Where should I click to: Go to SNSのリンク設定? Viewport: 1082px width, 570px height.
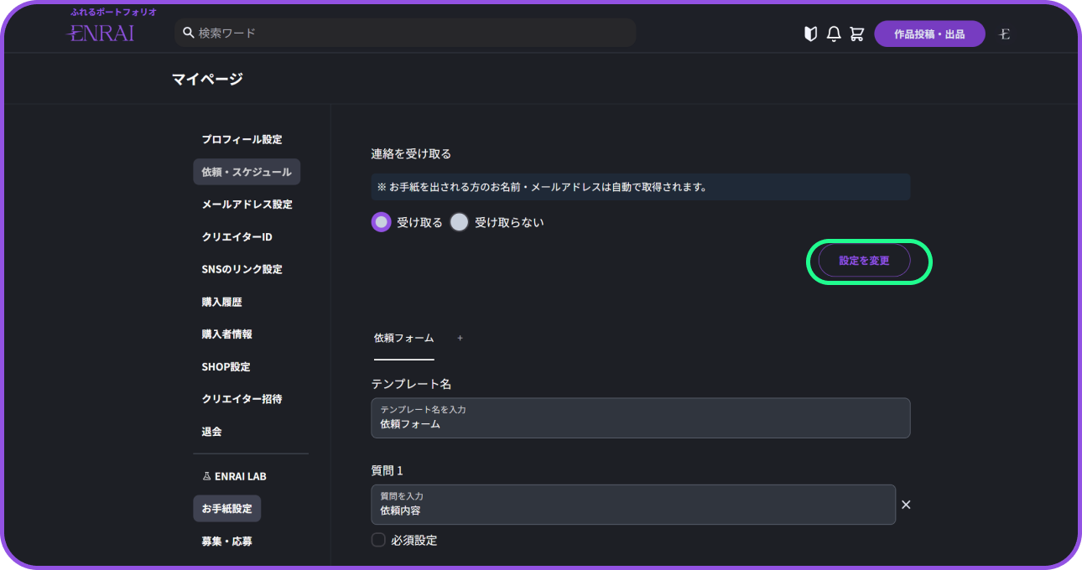pyautogui.click(x=242, y=269)
